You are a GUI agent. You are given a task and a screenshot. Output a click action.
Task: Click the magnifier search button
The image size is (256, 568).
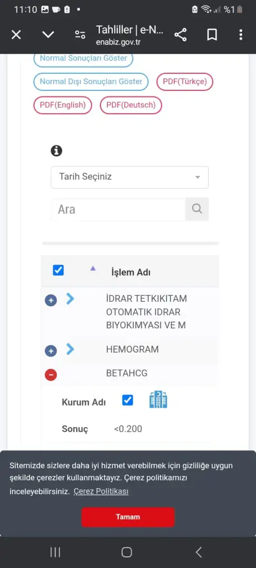[x=197, y=209]
